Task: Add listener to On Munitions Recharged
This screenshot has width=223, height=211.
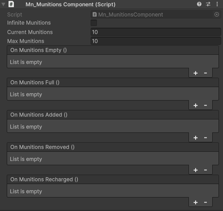Action: 196,202
